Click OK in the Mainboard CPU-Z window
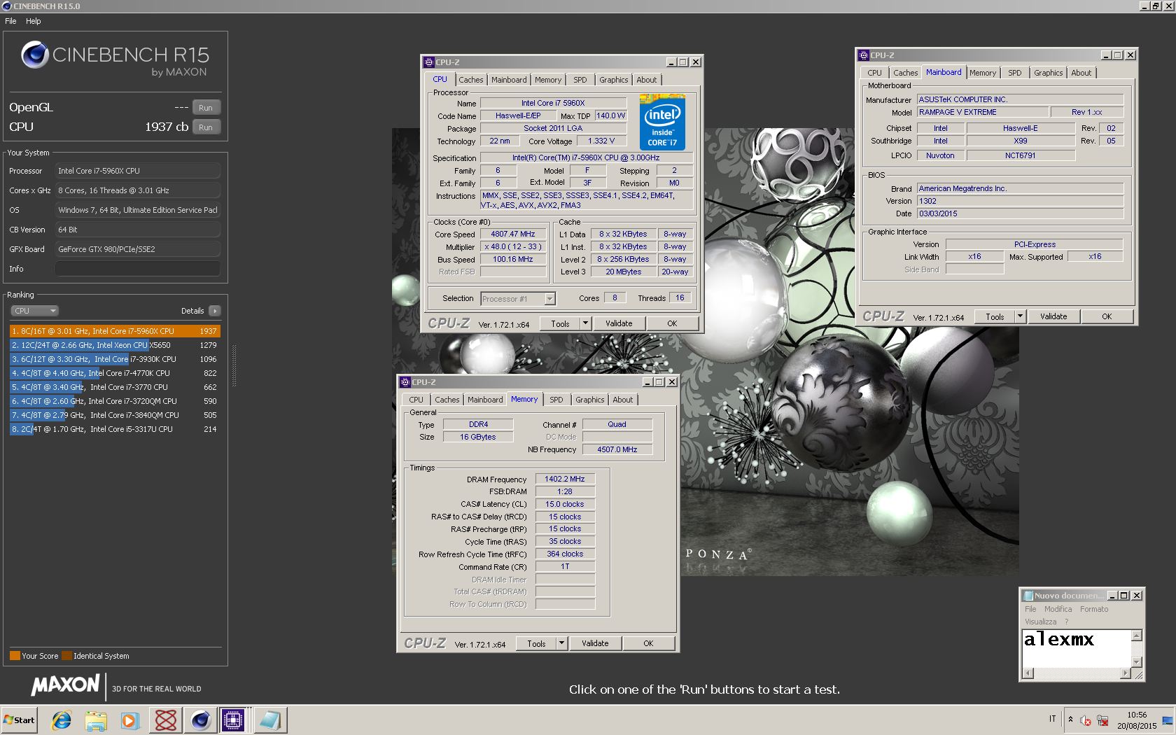The height and width of the screenshot is (735, 1176). pyautogui.click(x=1107, y=316)
